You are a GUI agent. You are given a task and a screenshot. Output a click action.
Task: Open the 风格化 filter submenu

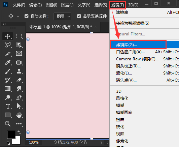click(x=144, y=98)
